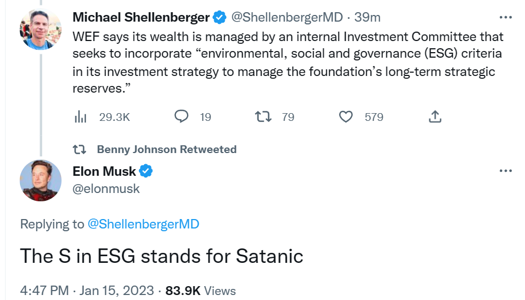Click the 39m timestamp on Shellenberger's tweet

[x=367, y=18]
